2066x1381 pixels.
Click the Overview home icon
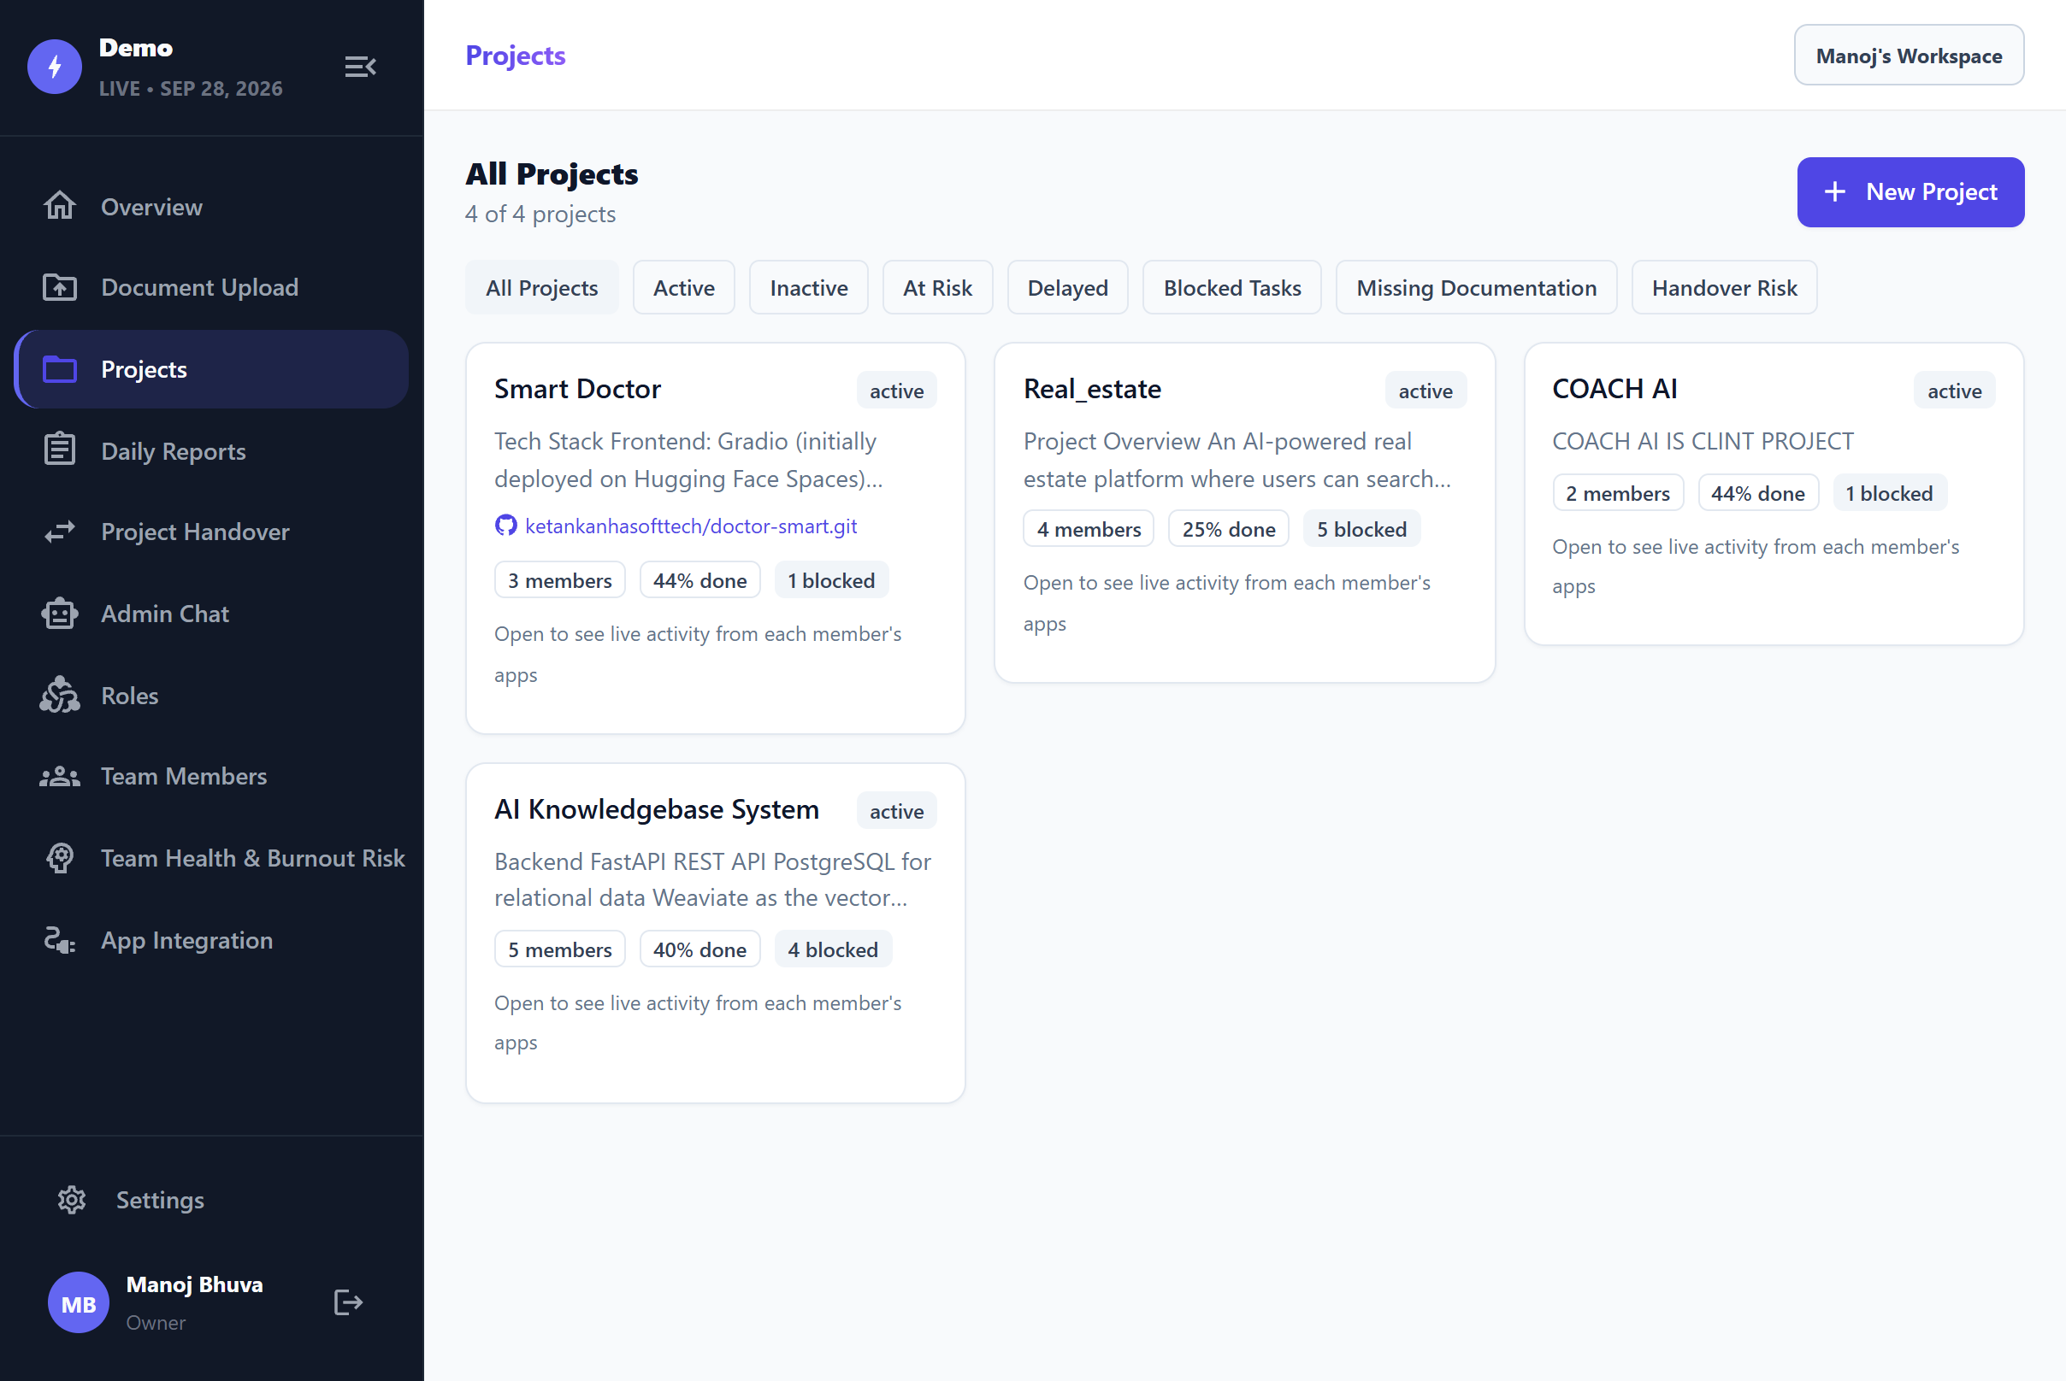pyautogui.click(x=60, y=206)
